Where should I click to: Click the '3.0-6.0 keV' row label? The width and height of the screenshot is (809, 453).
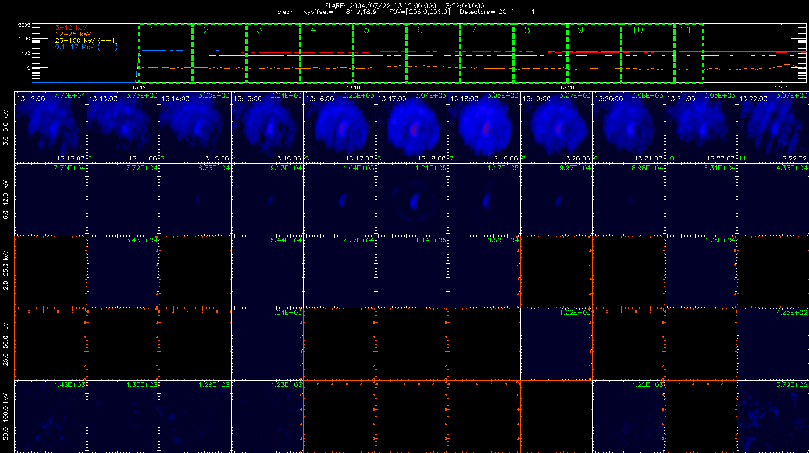(x=6, y=128)
